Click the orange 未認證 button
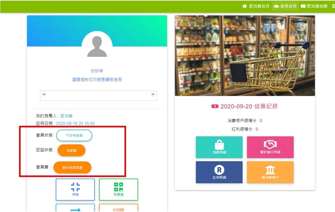This screenshot has width=335, height=212. [x=71, y=150]
